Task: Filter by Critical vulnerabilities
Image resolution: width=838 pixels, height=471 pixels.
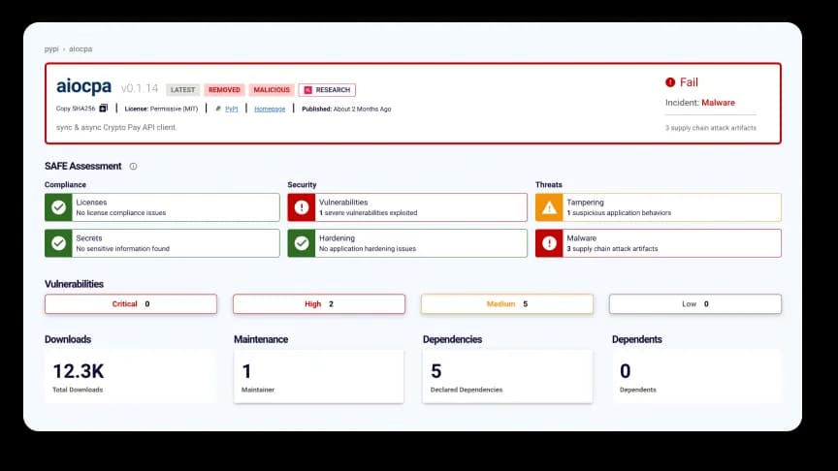Action: point(131,304)
